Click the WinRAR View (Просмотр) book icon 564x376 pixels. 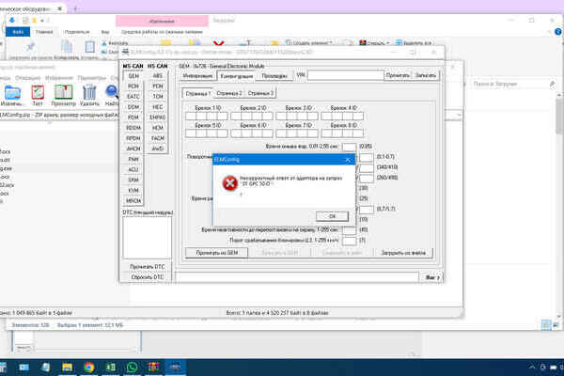coord(63,92)
